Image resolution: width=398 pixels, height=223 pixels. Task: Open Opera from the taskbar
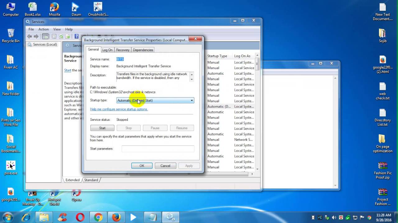coord(80,217)
